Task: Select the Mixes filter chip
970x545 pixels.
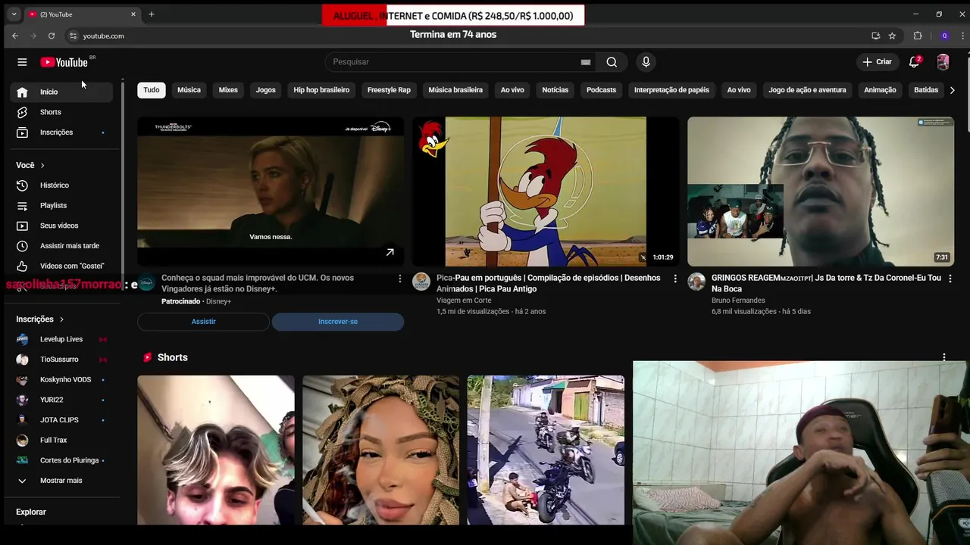Action: (x=228, y=90)
